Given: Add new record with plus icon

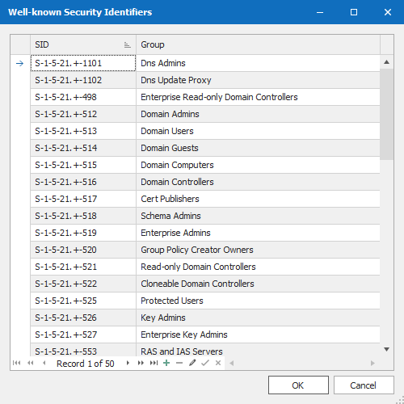Looking at the screenshot, I should tap(166, 363).
